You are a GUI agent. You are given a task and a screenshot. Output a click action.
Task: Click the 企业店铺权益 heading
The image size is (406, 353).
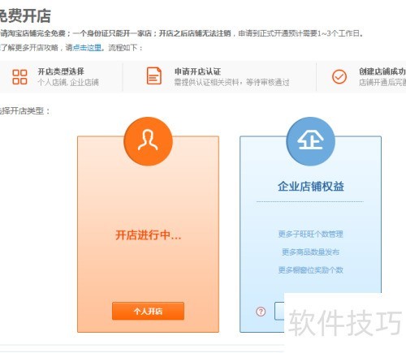311,187
